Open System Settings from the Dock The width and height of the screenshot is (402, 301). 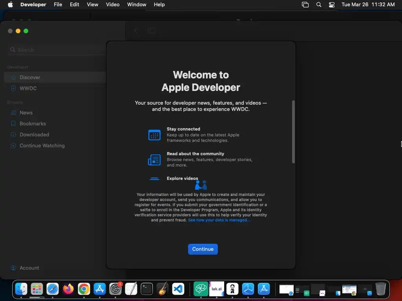pyautogui.click(x=115, y=289)
